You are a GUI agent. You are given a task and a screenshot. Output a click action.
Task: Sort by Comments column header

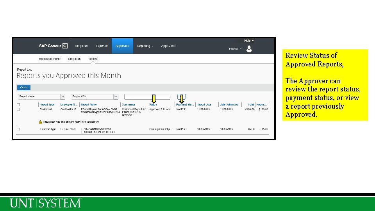click(128, 105)
